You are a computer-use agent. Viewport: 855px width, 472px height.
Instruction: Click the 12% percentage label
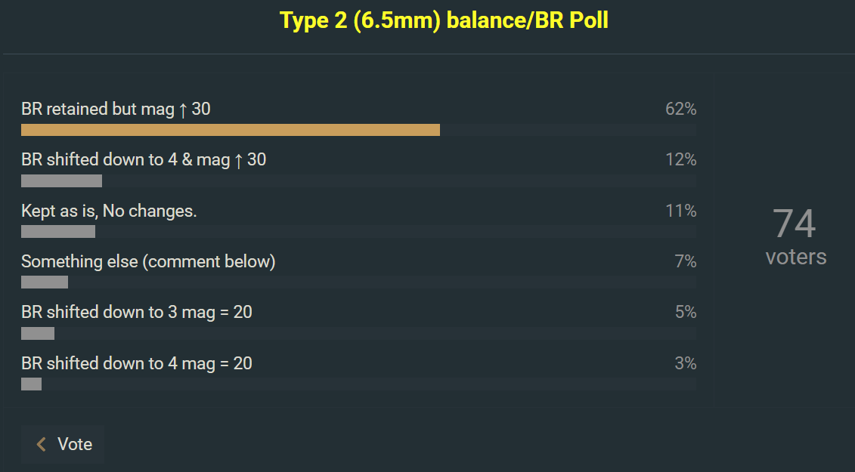pos(680,159)
